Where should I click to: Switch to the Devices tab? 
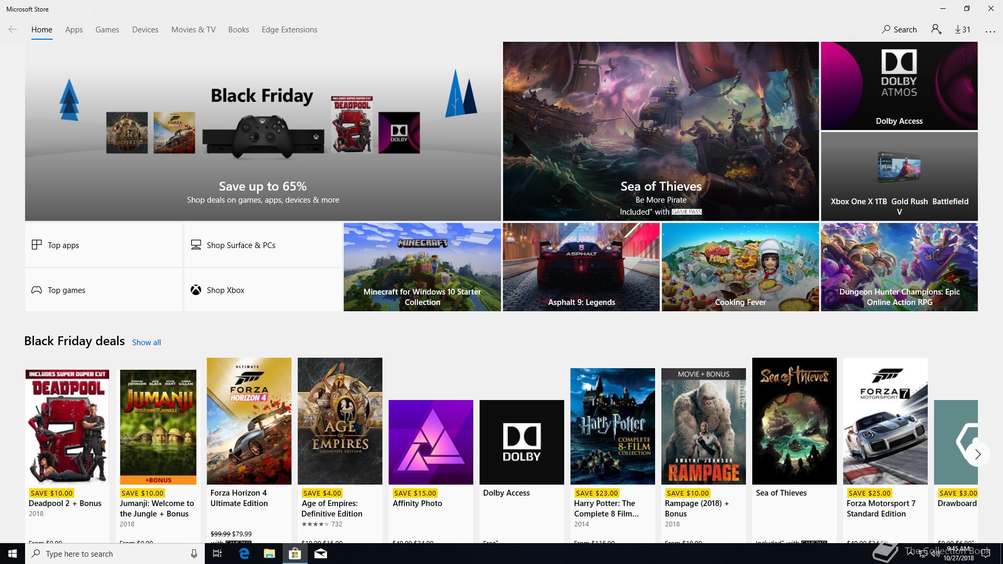click(x=145, y=30)
